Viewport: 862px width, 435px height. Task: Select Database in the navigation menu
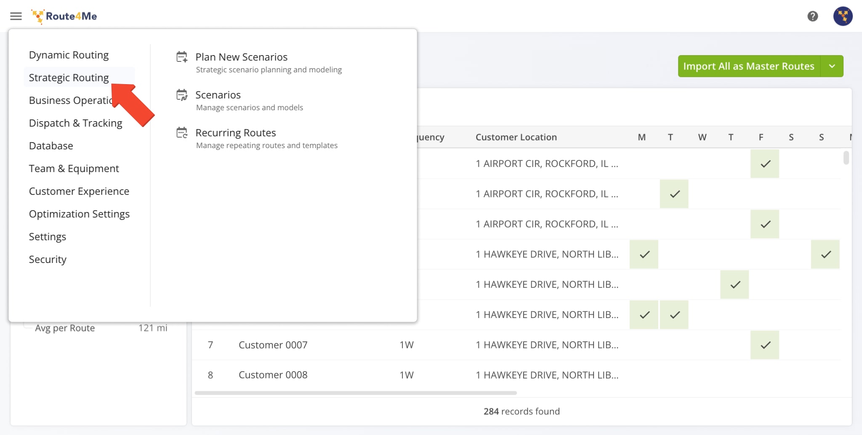pyautogui.click(x=51, y=146)
